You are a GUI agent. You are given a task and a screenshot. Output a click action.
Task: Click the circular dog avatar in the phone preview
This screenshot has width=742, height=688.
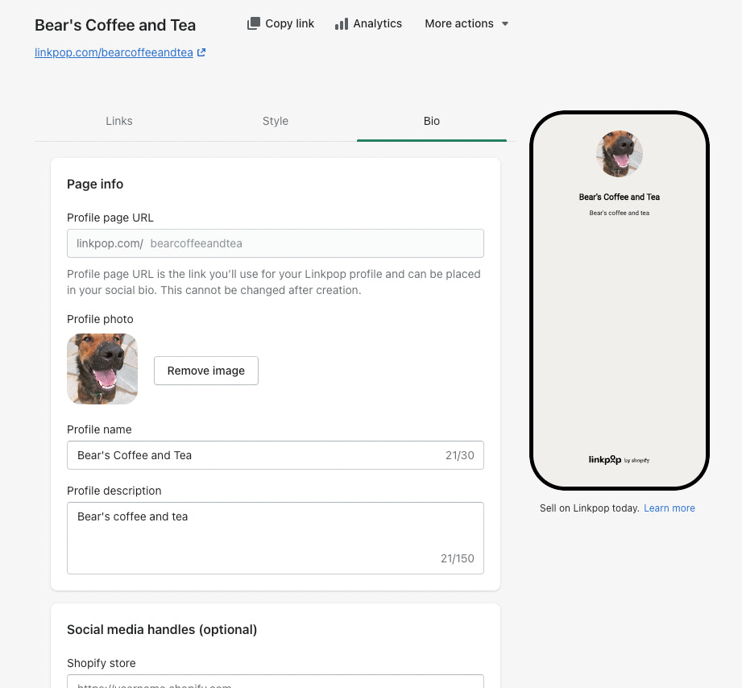click(619, 154)
